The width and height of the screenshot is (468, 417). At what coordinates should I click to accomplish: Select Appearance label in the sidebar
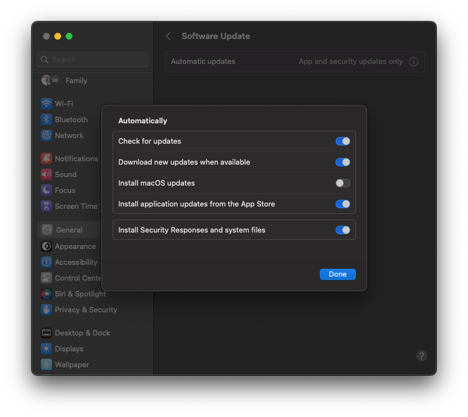click(75, 246)
